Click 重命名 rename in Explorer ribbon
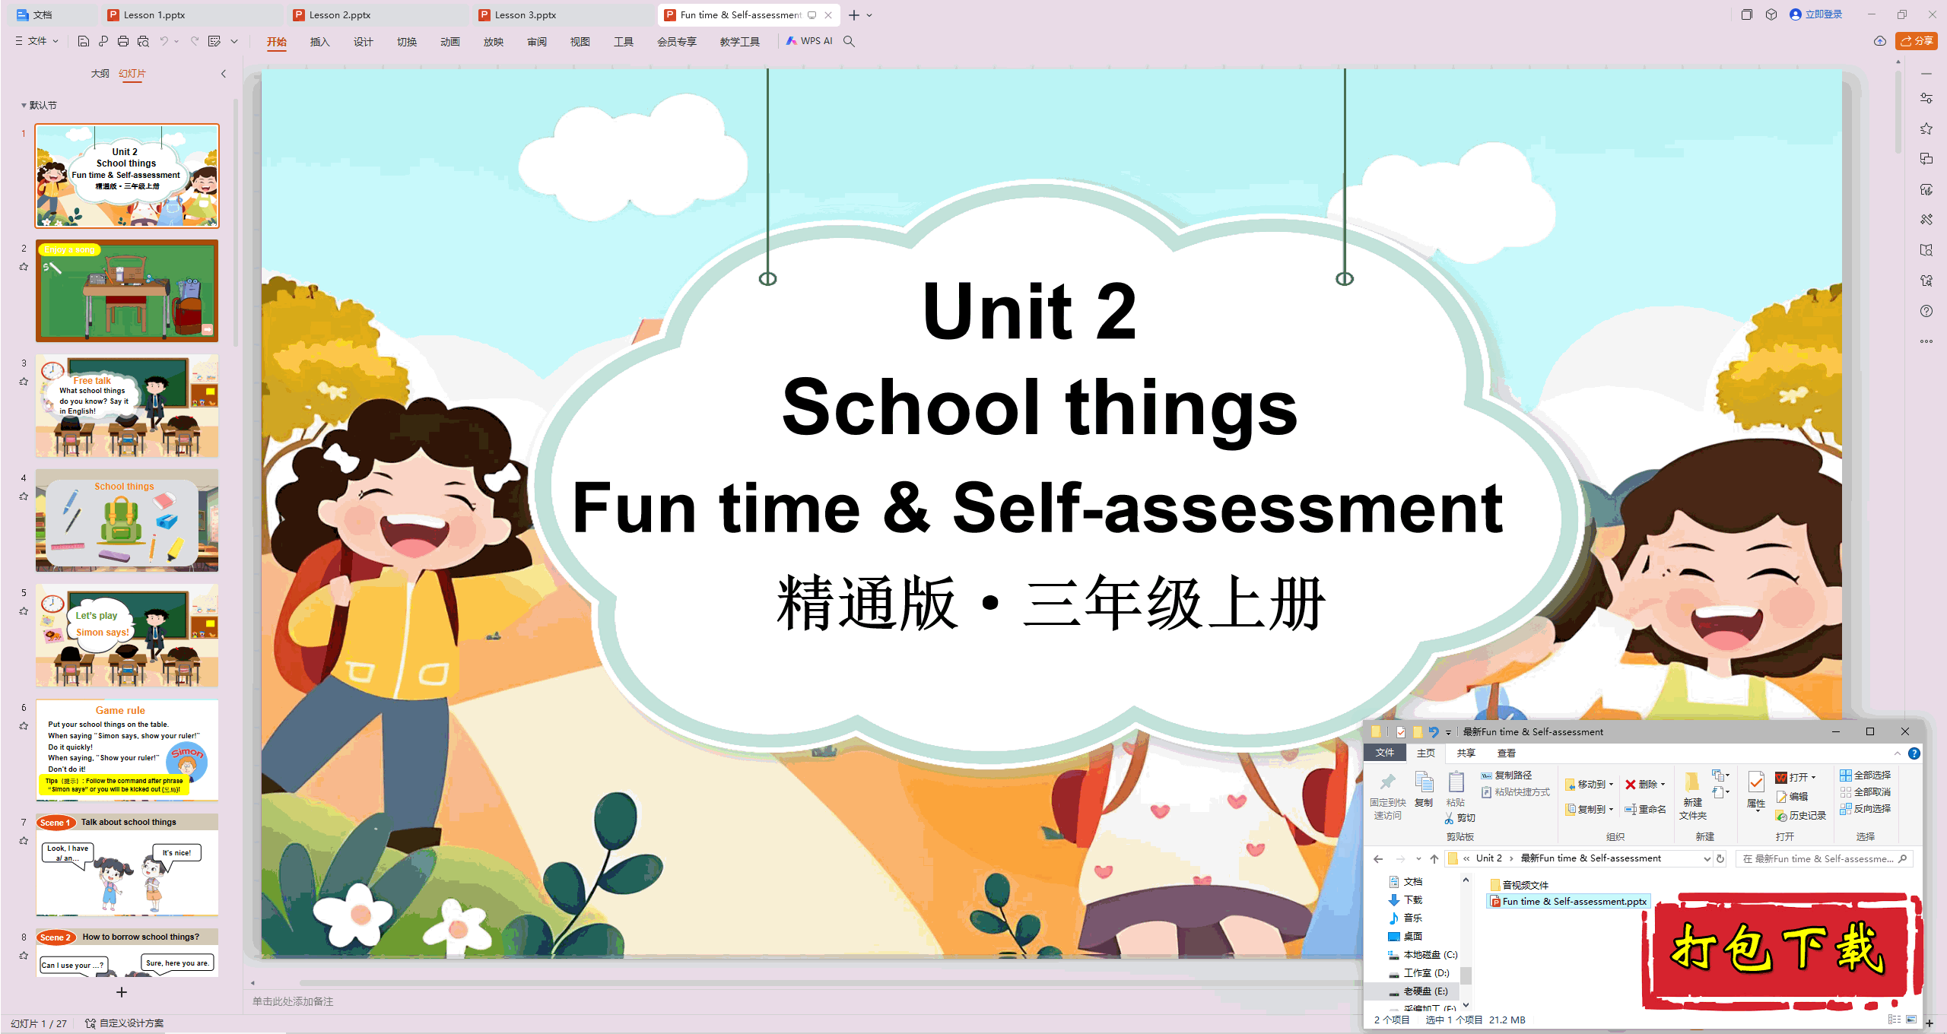This screenshot has height=1034, width=1947. [1645, 810]
